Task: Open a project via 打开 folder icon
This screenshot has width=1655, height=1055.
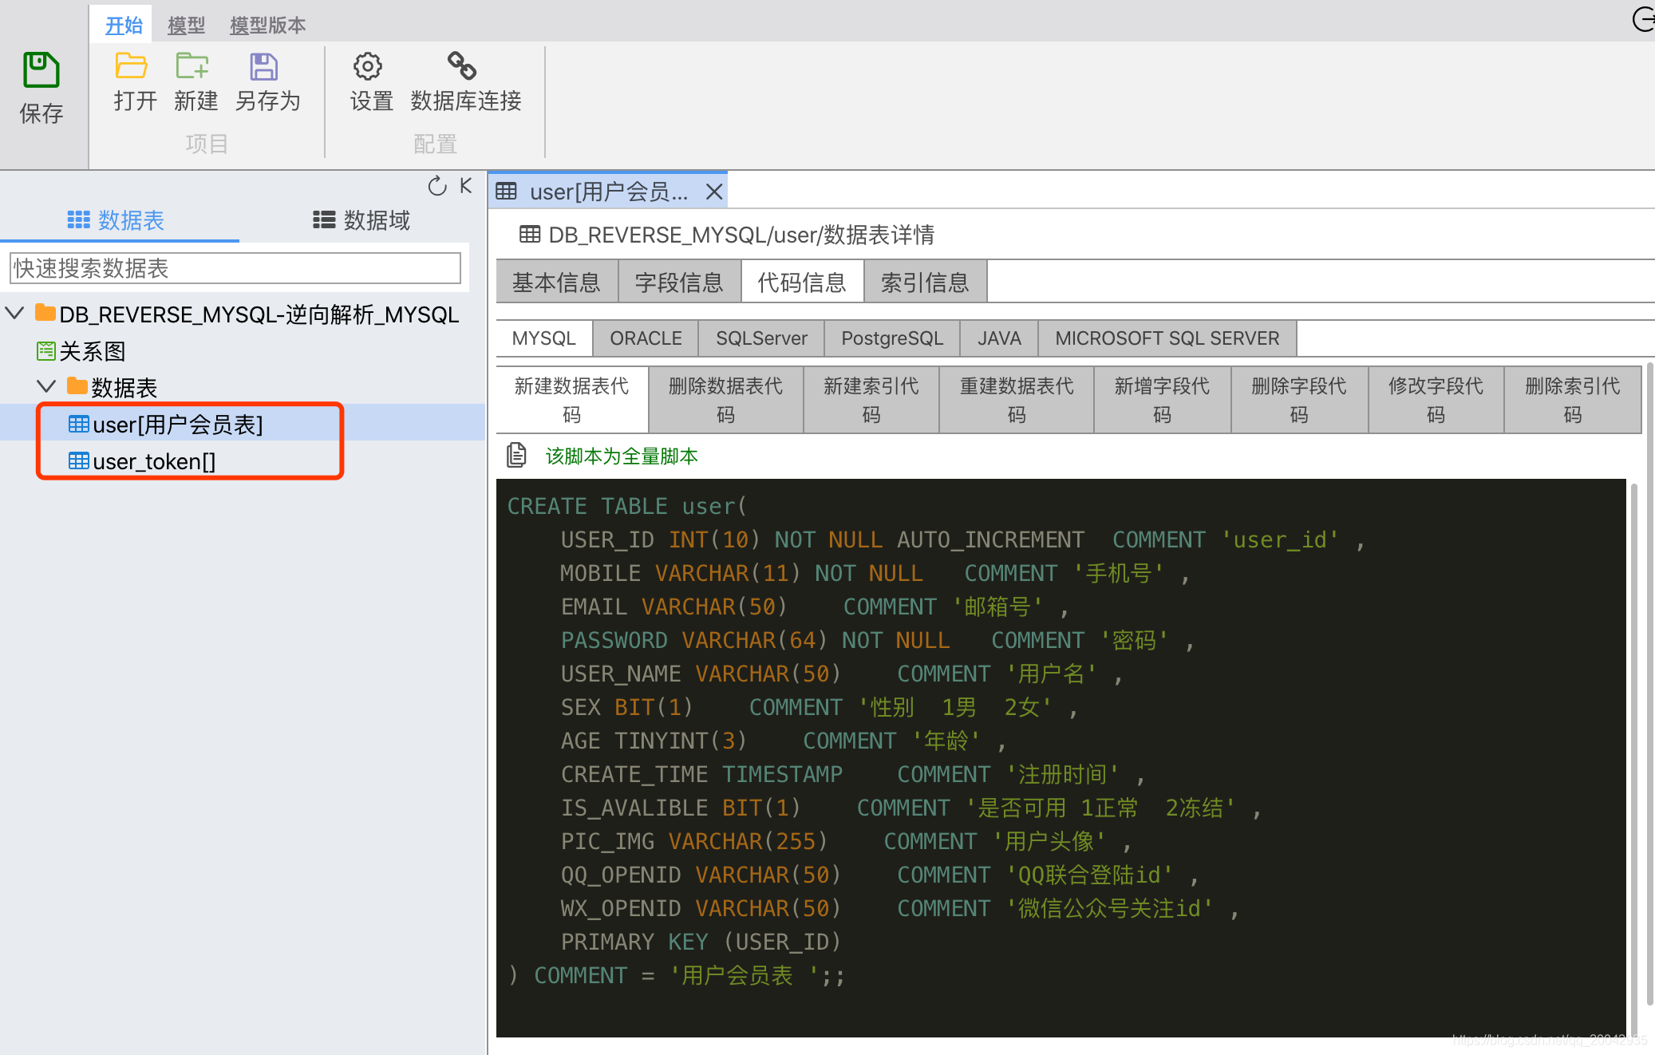Action: [132, 66]
